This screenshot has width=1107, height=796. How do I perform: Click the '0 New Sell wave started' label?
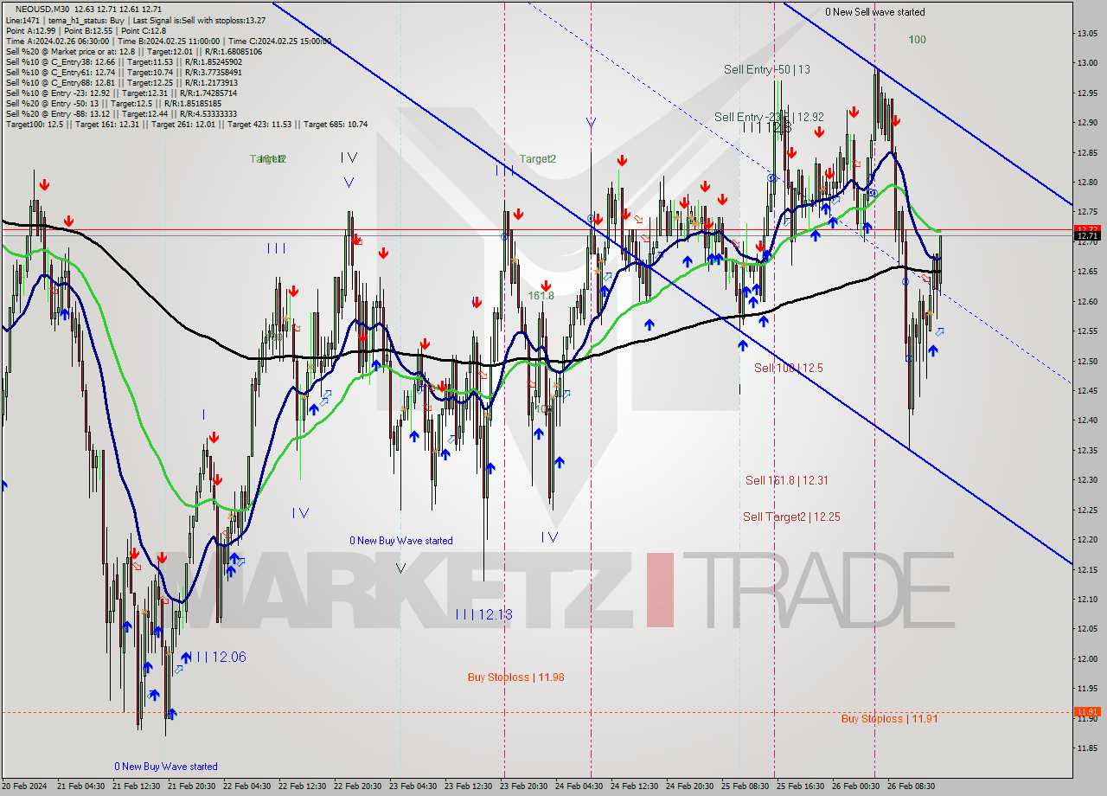coord(874,12)
